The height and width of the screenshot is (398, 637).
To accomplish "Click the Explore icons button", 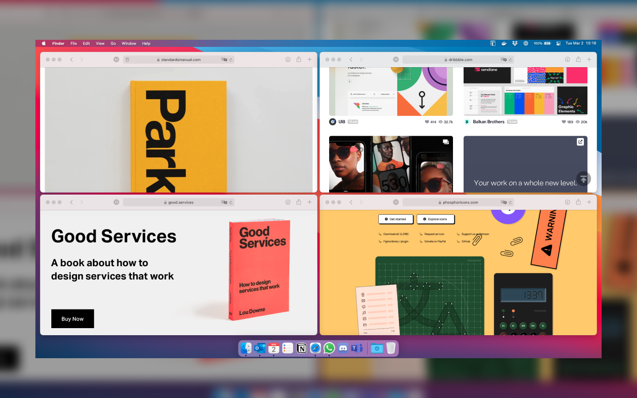I will pyautogui.click(x=435, y=219).
